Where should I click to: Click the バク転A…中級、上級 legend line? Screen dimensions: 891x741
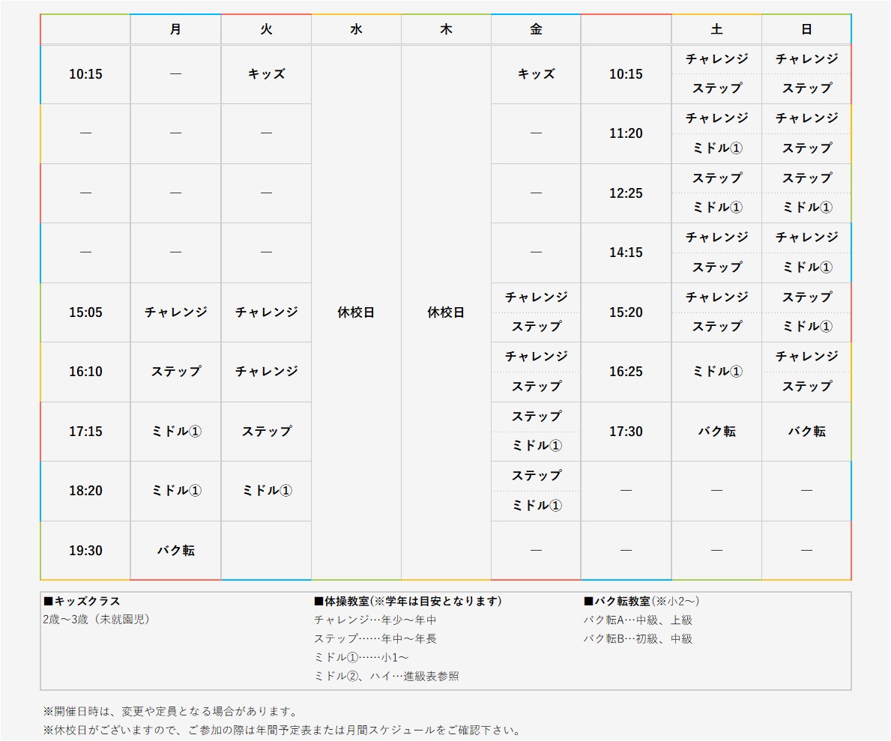point(638,620)
